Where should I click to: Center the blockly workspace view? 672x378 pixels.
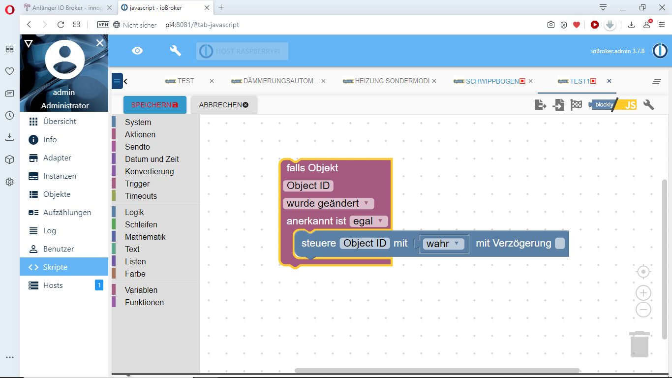[x=643, y=272]
